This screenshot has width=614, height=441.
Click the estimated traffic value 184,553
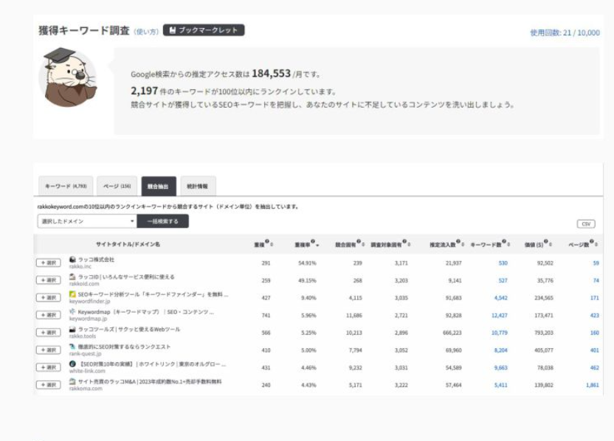(271, 74)
